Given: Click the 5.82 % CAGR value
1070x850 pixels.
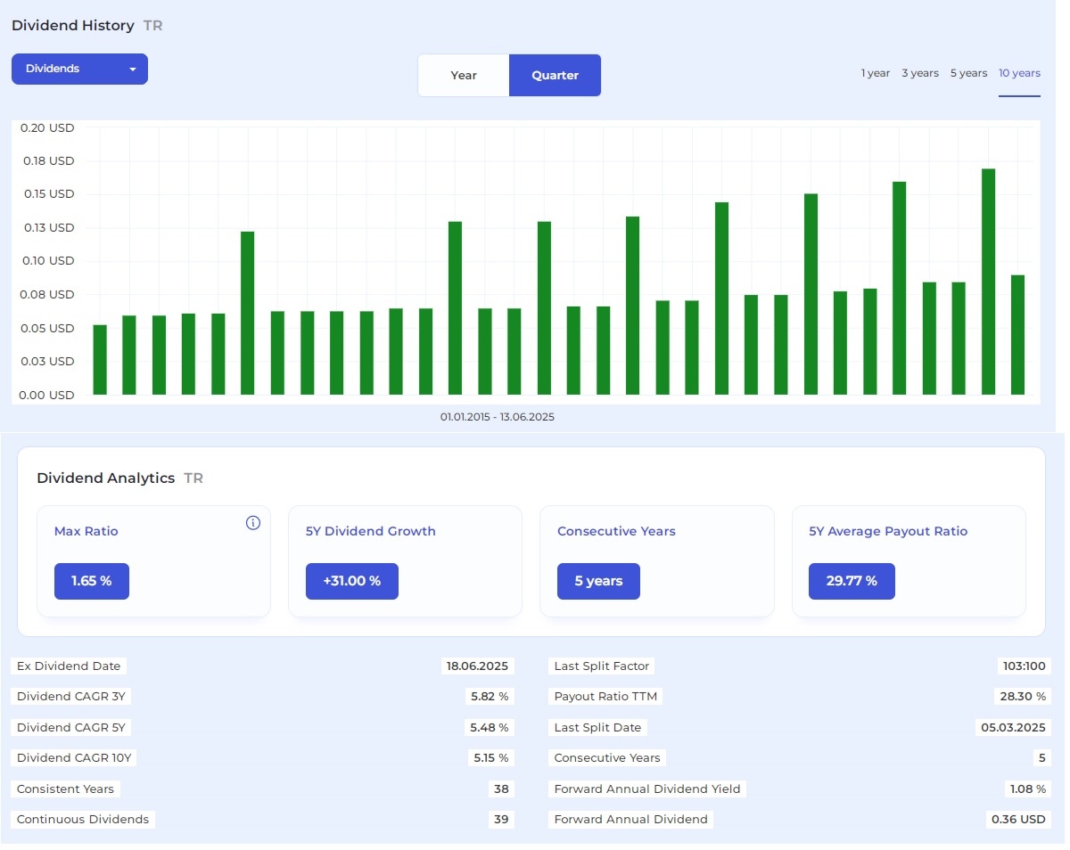Looking at the screenshot, I should 490,697.
